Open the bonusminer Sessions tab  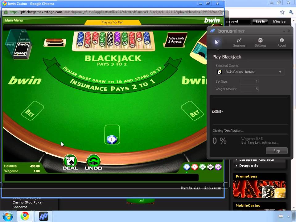pyautogui.click(x=239, y=43)
